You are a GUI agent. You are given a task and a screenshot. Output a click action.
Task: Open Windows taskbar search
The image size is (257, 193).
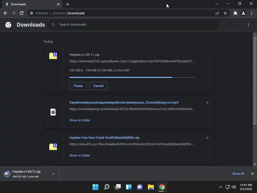[x=107, y=187]
